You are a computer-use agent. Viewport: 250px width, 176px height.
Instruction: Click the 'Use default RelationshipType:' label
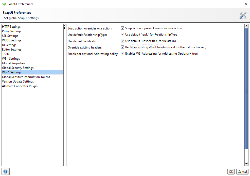[x=87, y=35]
